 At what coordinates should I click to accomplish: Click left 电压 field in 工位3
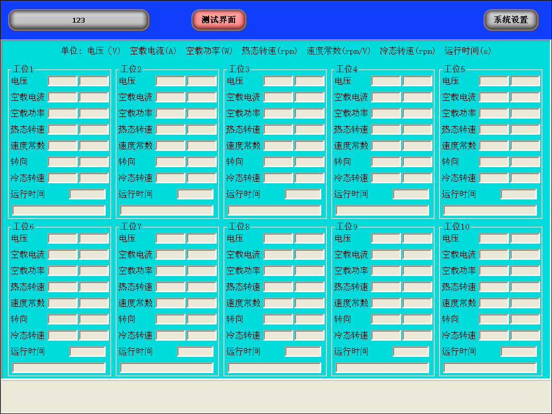(278, 81)
